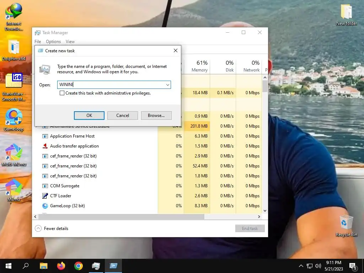Click the COM Surrogate process icon

pos(45,186)
